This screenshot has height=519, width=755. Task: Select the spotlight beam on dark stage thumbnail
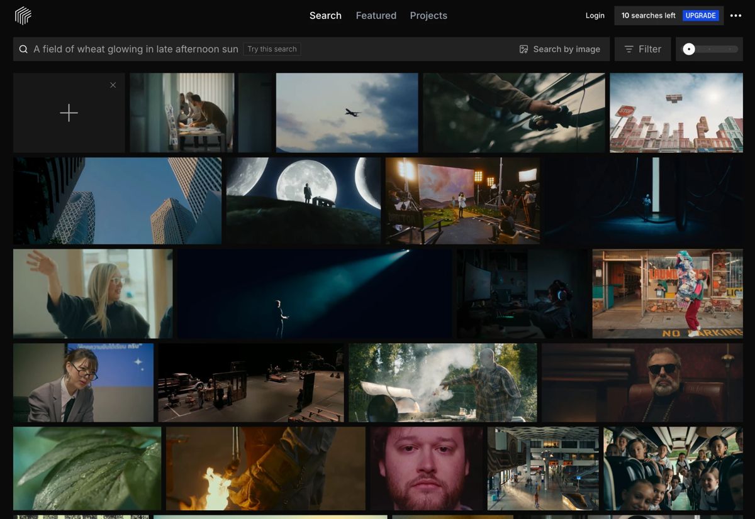[x=315, y=293]
